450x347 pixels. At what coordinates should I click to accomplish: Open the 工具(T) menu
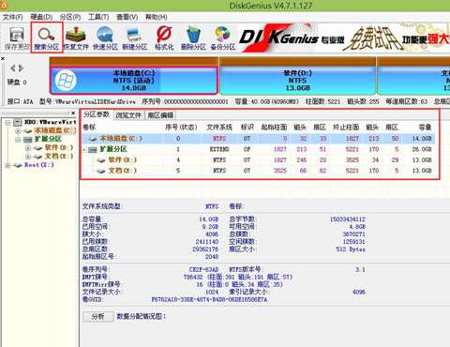click(98, 17)
